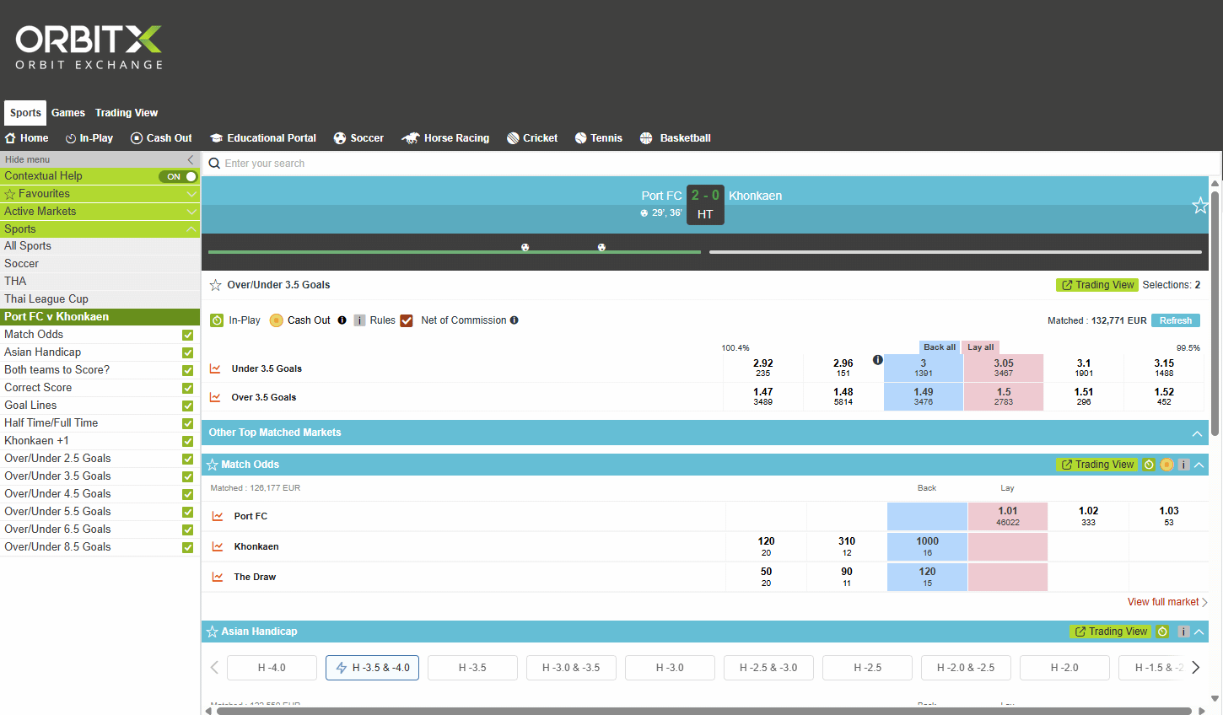Image resolution: width=1223 pixels, height=715 pixels.
Task: Click the Soccer ball icon in navigation
Action: pyautogui.click(x=340, y=138)
